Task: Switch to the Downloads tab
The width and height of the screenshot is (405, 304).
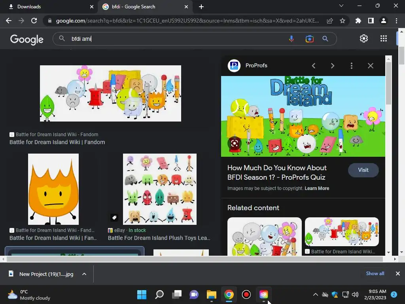Action: point(49,7)
